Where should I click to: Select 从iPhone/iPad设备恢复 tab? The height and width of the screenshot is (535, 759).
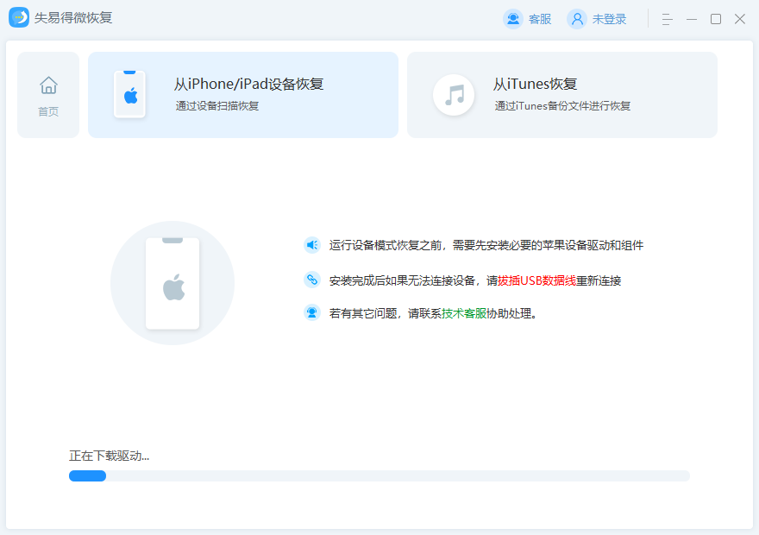click(x=243, y=95)
